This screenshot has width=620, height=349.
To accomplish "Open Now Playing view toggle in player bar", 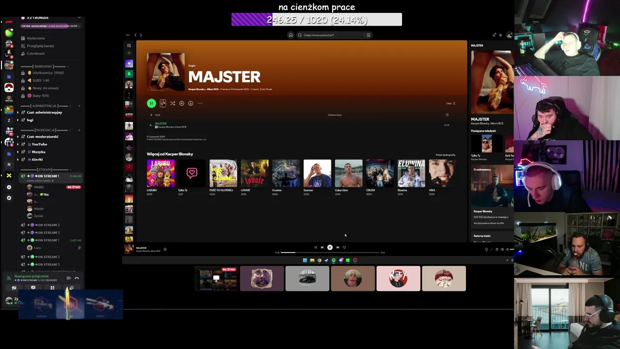I will [486, 249].
